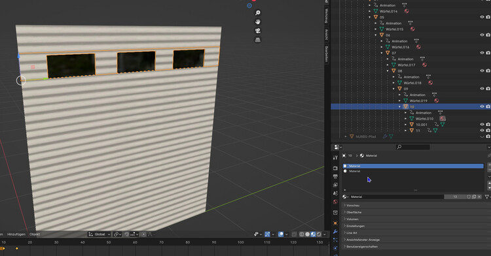Open Global transform orientation dropdown
The height and width of the screenshot is (256, 491).
(100, 234)
